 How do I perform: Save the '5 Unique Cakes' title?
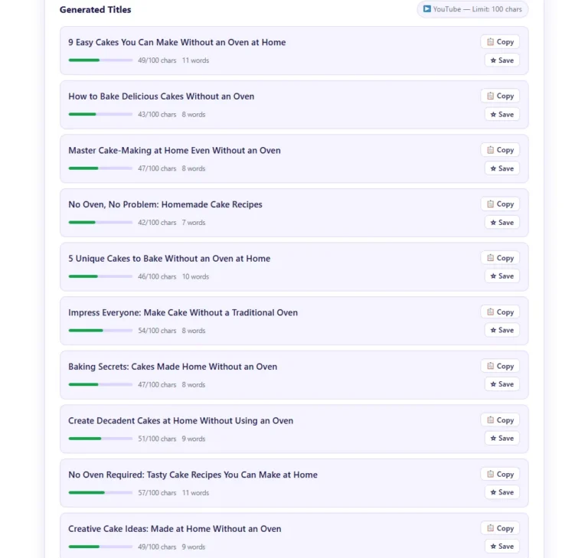(501, 276)
